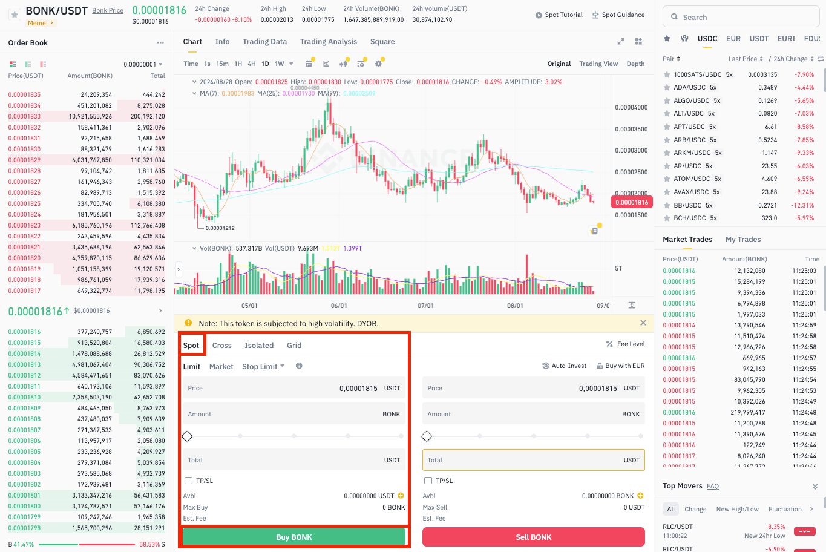Image resolution: width=826 pixels, height=552 pixels.
Task: Change candlestick chart style icon
Action: 344,64
